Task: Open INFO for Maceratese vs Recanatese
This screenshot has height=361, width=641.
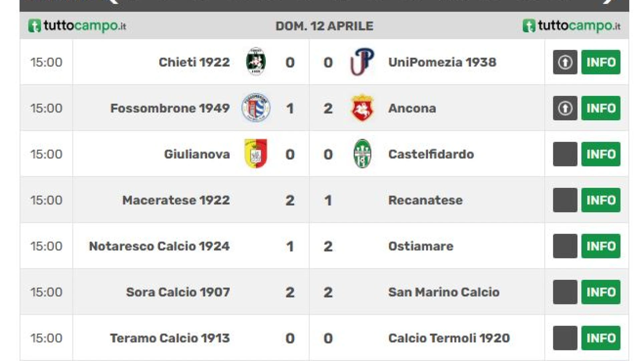Action: [601, 200]
